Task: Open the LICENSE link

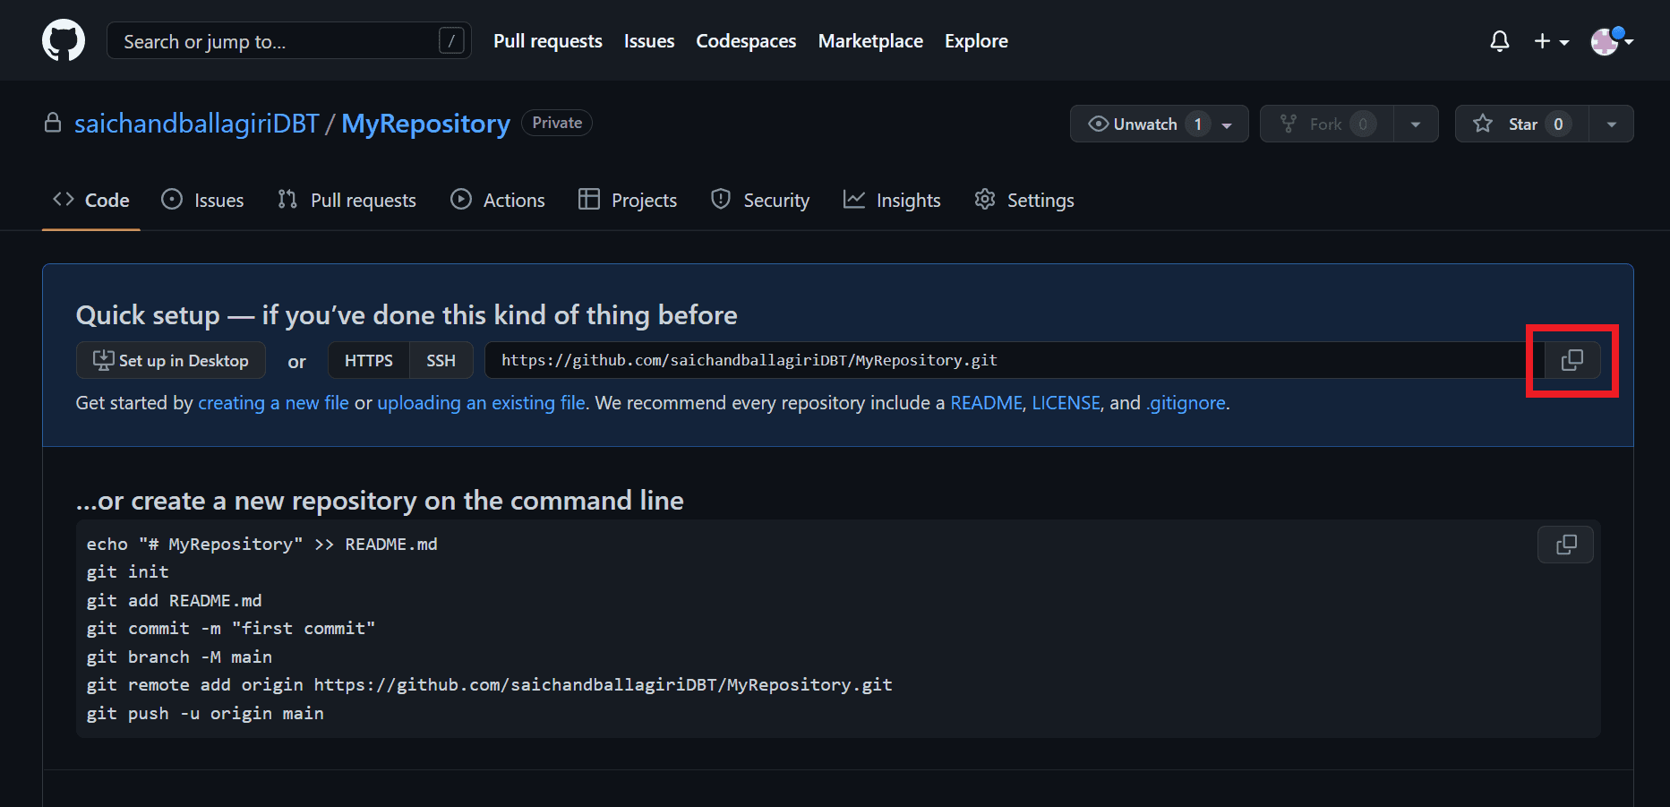Action: pos(1066,403)
